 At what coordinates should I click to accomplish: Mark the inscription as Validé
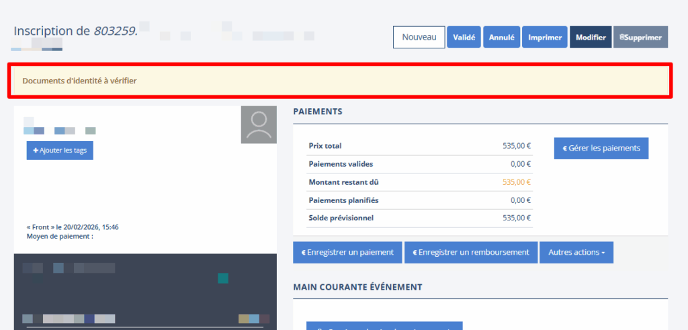464,38
